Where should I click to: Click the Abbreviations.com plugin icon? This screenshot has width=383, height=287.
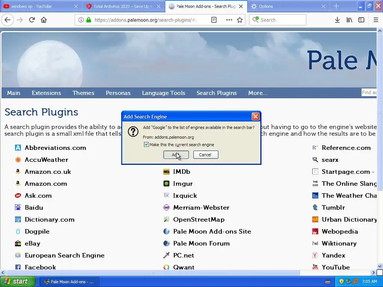(18, 148)
